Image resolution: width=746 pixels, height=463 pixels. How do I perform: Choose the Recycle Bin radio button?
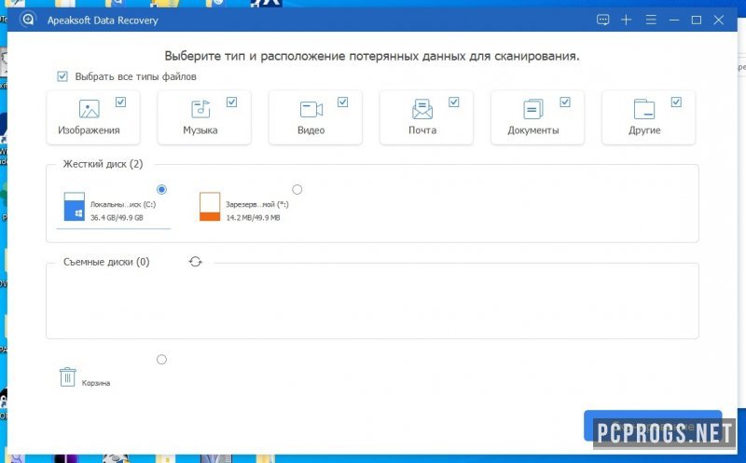[x=161, y=359]
